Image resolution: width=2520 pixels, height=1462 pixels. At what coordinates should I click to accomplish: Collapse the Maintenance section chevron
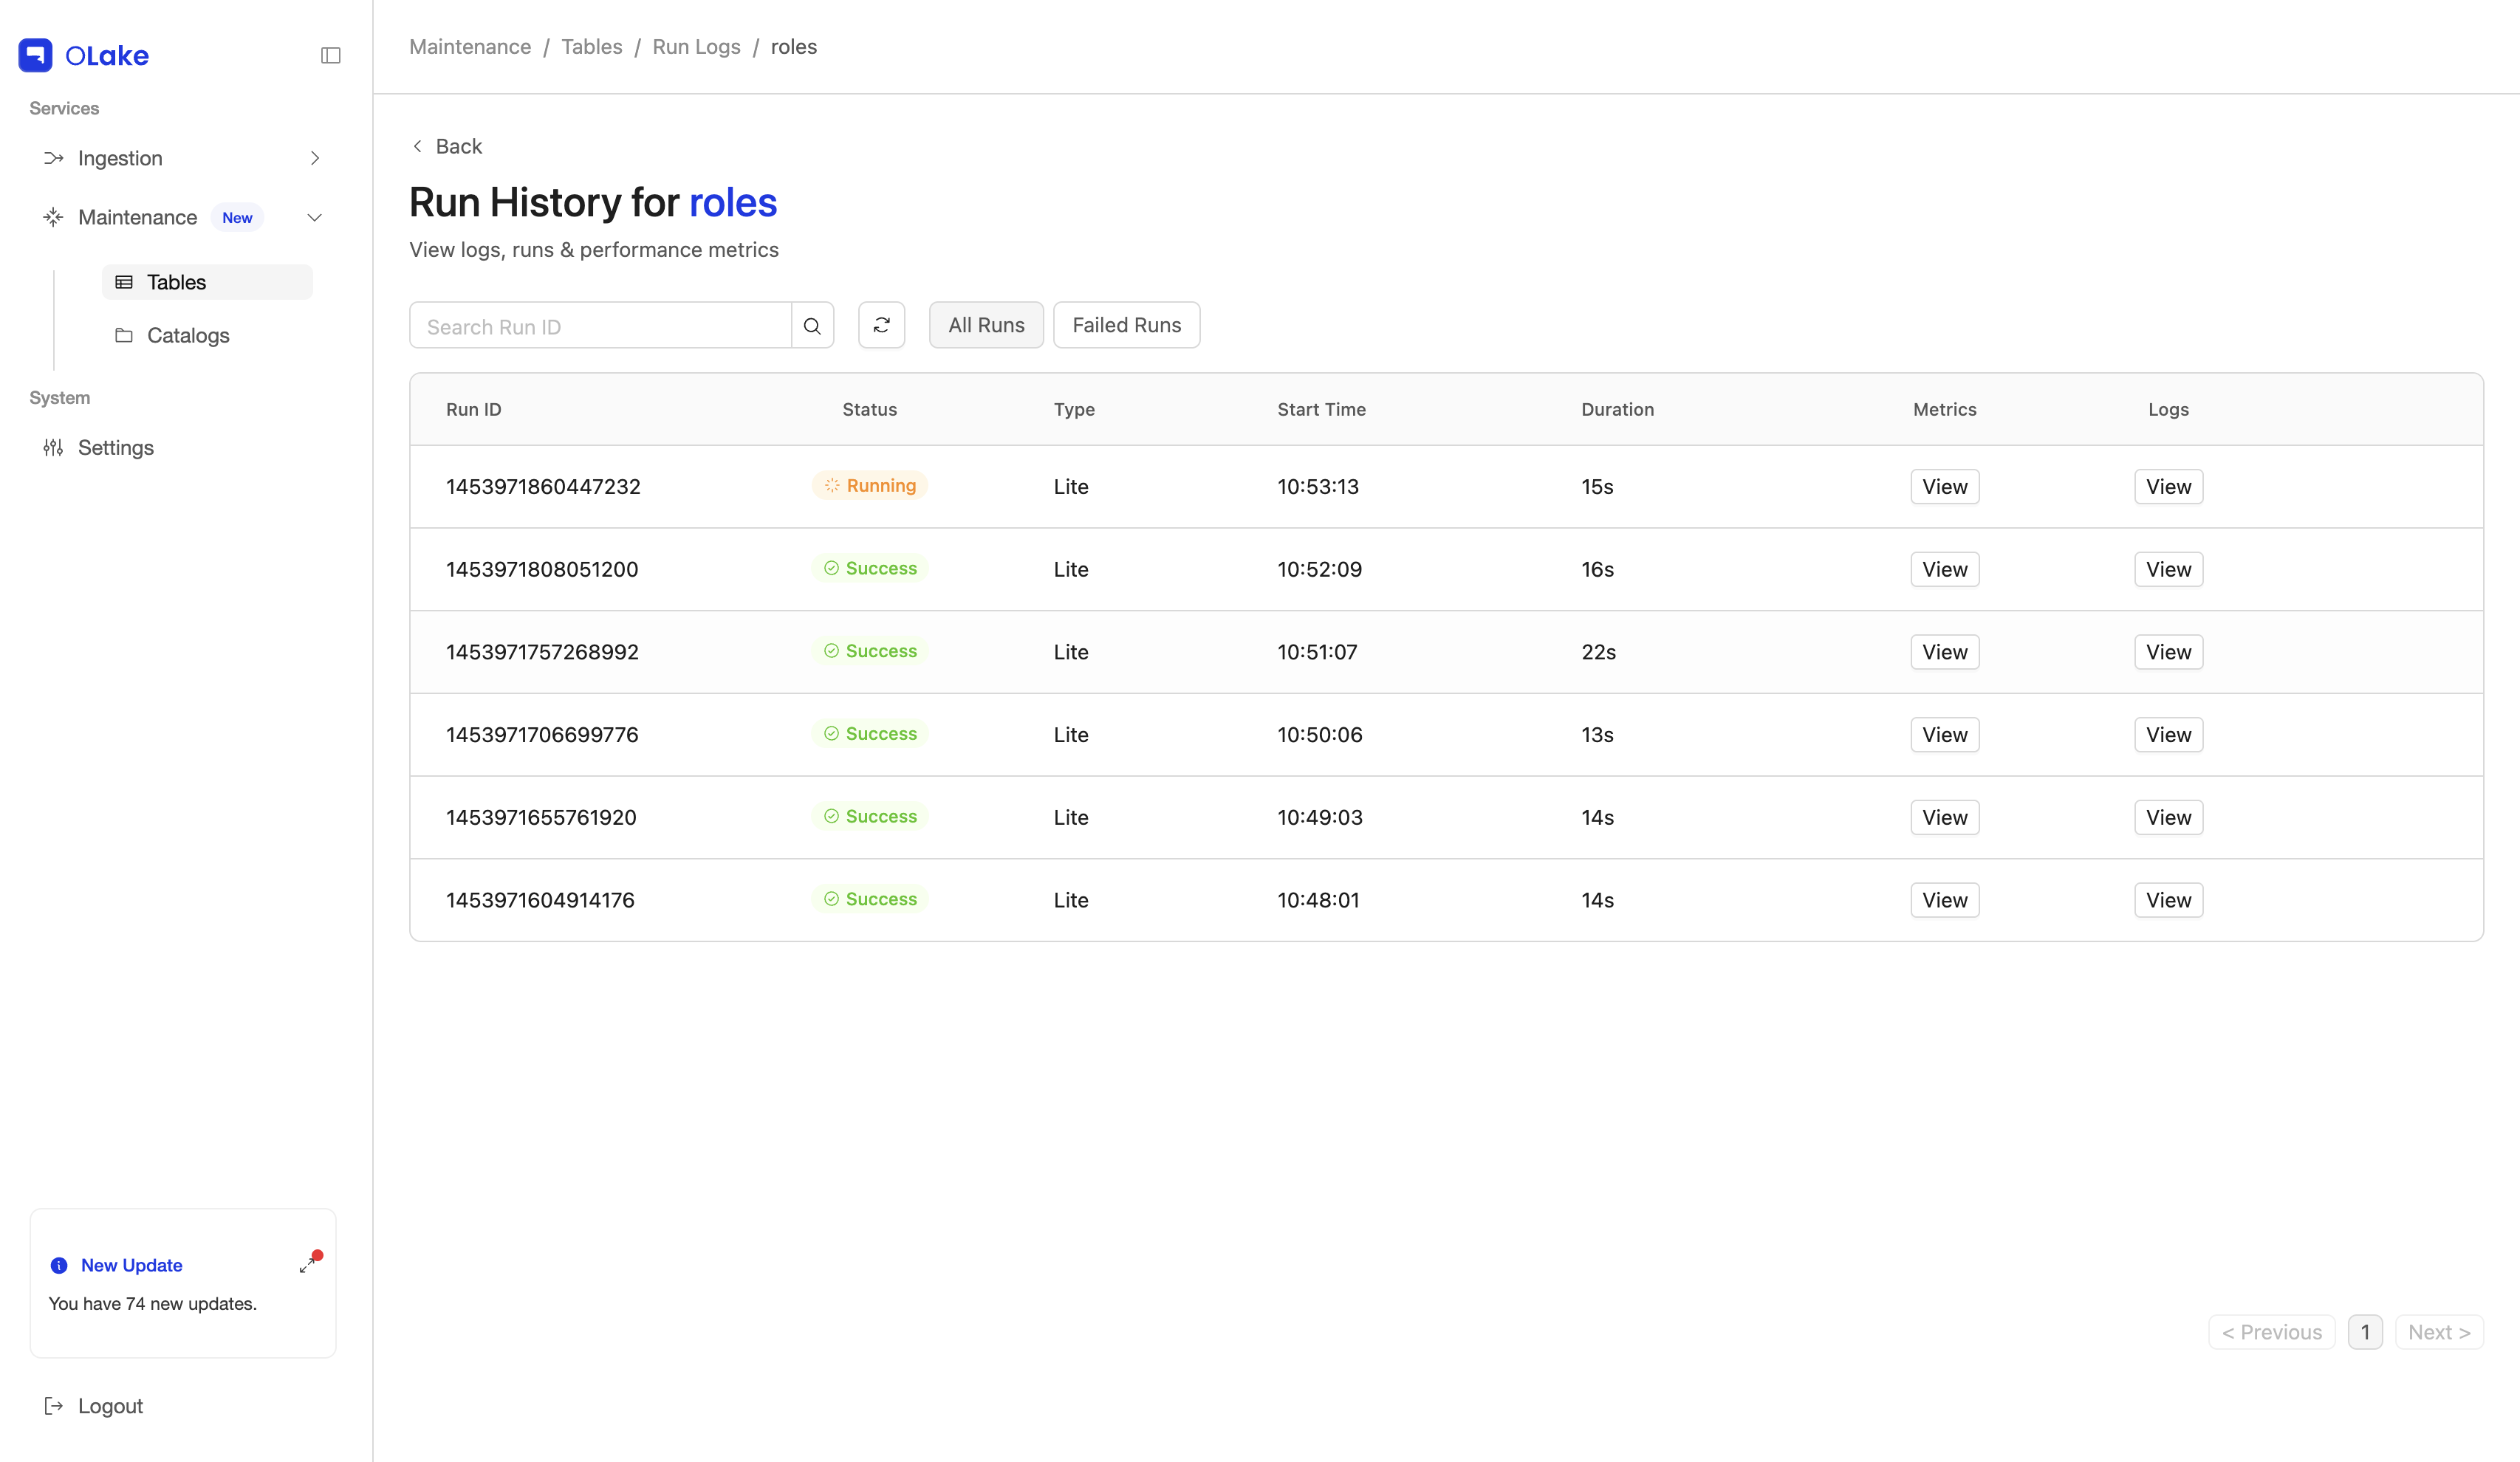tap(315, 217)
